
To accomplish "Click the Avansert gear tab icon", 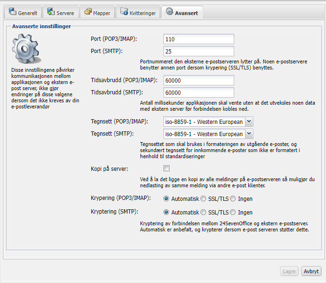I will [170, 11].
